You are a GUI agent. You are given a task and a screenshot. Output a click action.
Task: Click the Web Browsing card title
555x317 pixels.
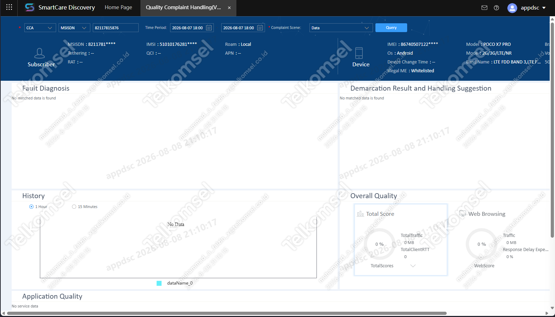[487, 214]
